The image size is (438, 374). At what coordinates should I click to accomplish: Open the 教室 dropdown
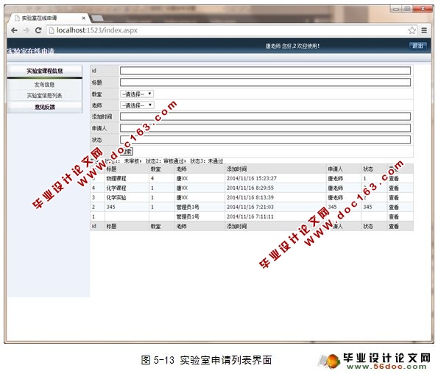137,93
